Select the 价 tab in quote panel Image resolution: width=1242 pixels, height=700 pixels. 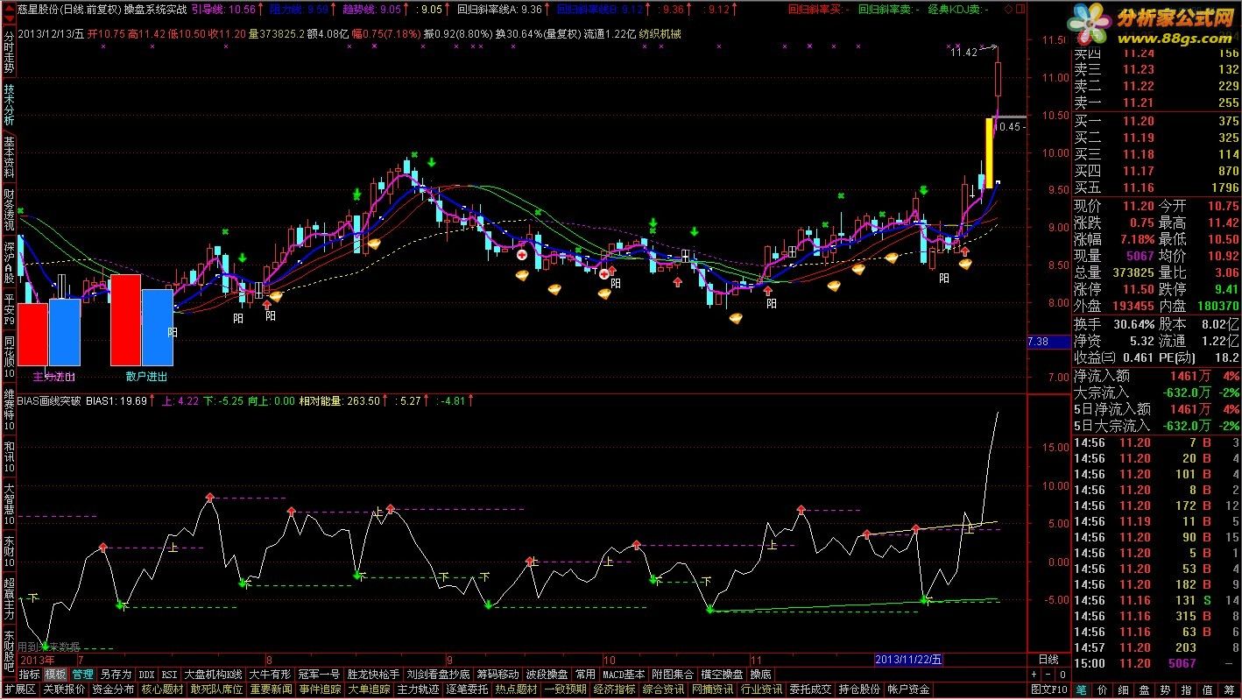click(x=1102, y=689)
